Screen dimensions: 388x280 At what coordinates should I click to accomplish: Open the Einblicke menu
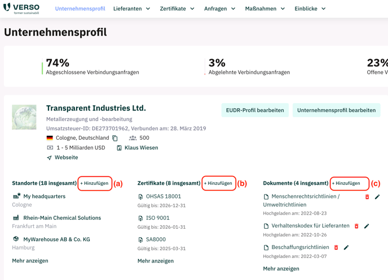310,8
